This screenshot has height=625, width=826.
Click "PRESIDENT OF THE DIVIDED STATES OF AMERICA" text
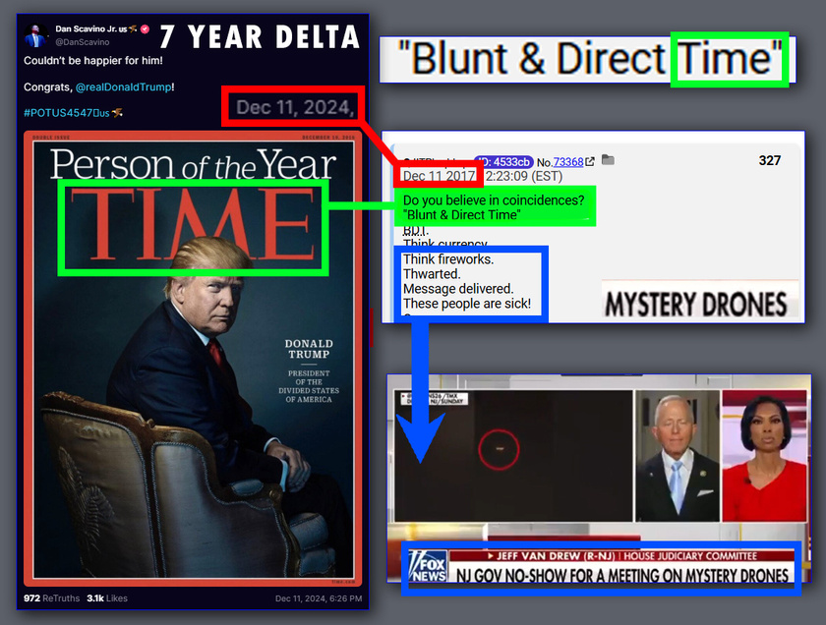[309, 386]
